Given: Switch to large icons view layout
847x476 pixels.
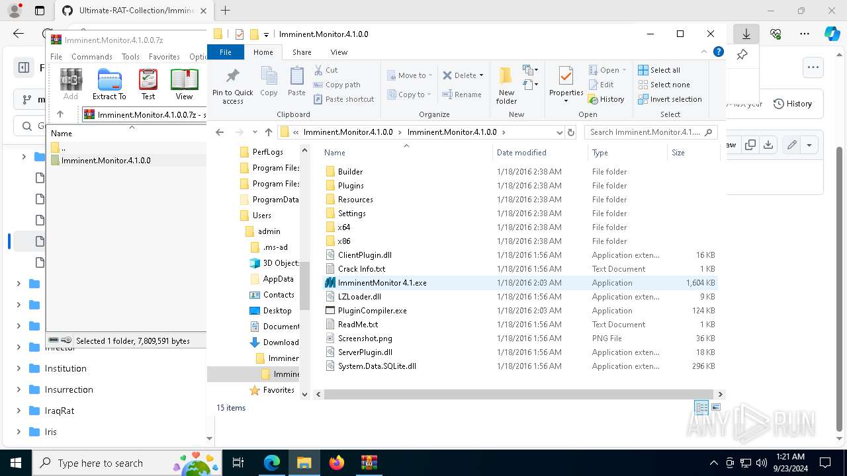Looking at the screenshot, I should click(716, 407).
